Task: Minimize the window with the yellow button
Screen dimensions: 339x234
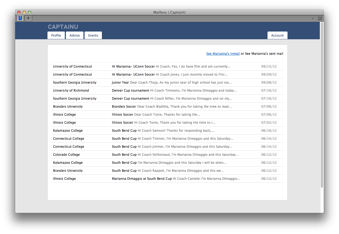Action: click(24, 12)
